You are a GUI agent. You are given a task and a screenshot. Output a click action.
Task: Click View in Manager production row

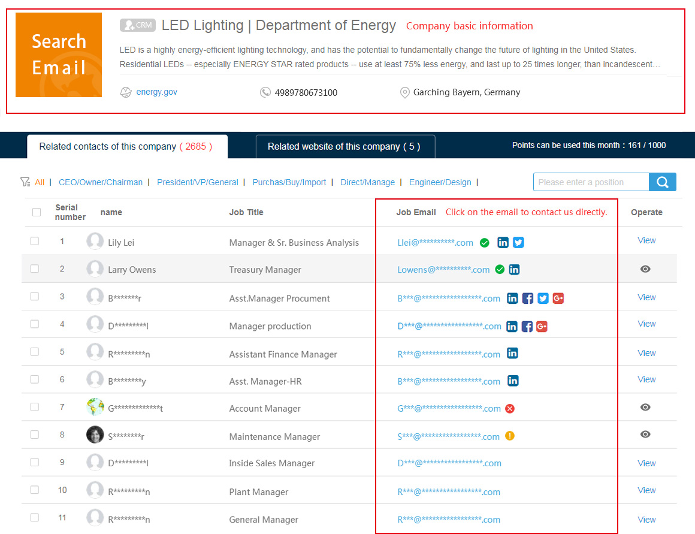[x=646, y=324]
